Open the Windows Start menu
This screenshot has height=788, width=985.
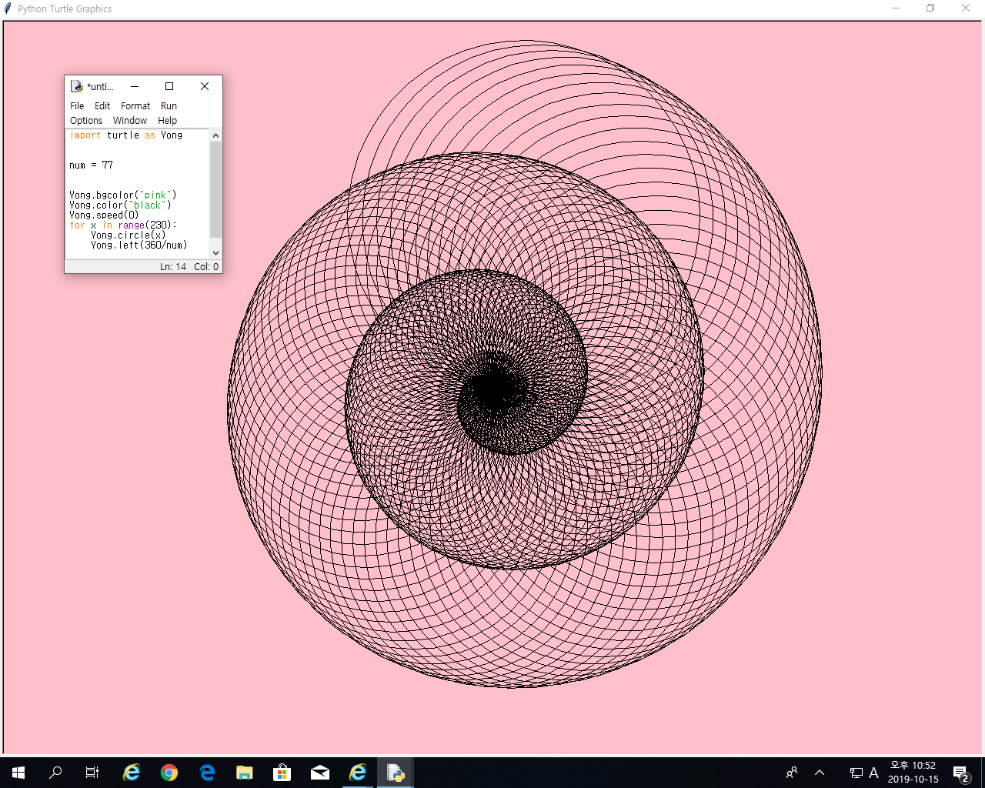coord(18,773)
